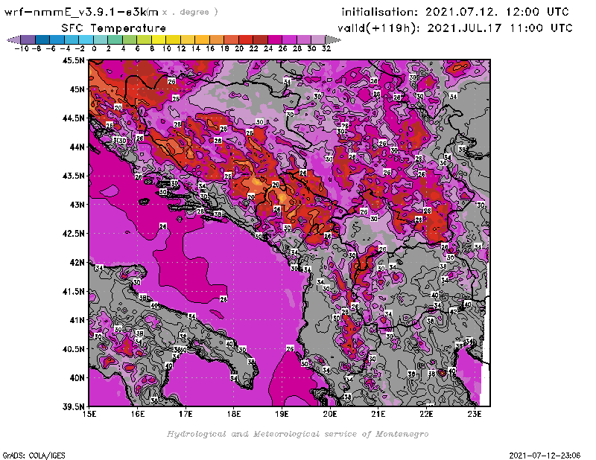This screenshot has width=596, height=460.
Task: Click the yellow 8 to 10 legend swatch
Action: pos(159,39)
